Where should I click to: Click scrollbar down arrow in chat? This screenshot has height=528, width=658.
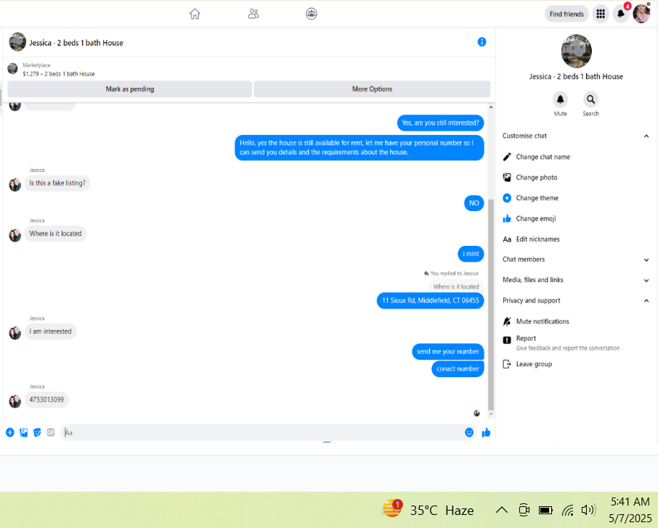pos(491,414)
